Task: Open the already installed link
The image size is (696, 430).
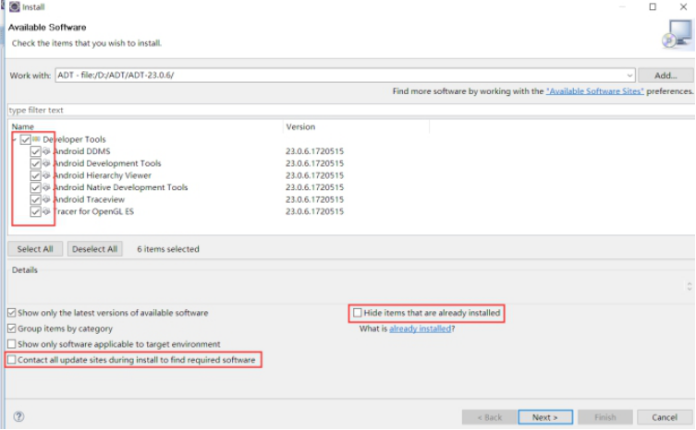Action: point(420,328)
